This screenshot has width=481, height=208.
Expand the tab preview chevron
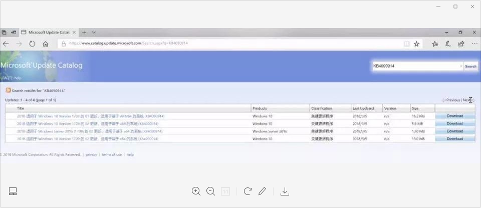coord(94,32)
